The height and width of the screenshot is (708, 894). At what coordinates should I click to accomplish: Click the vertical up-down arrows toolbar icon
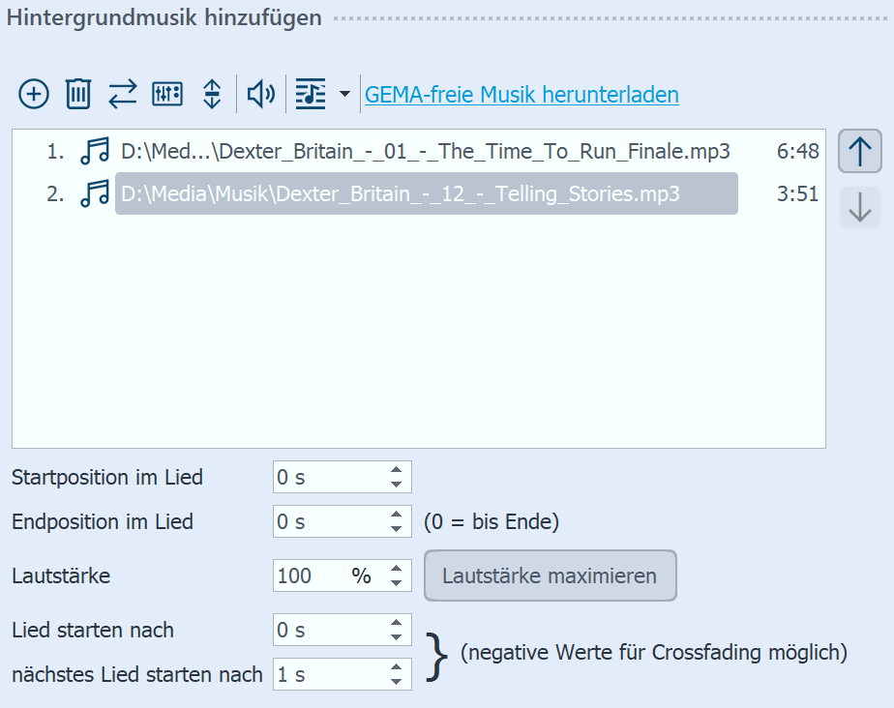212,94
